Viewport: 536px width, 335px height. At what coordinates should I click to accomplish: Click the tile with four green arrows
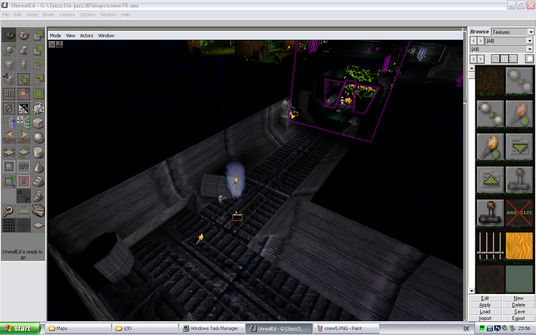(x=9, y=152)
